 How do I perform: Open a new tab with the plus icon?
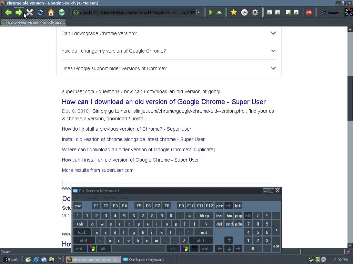(x=288, y=13)
